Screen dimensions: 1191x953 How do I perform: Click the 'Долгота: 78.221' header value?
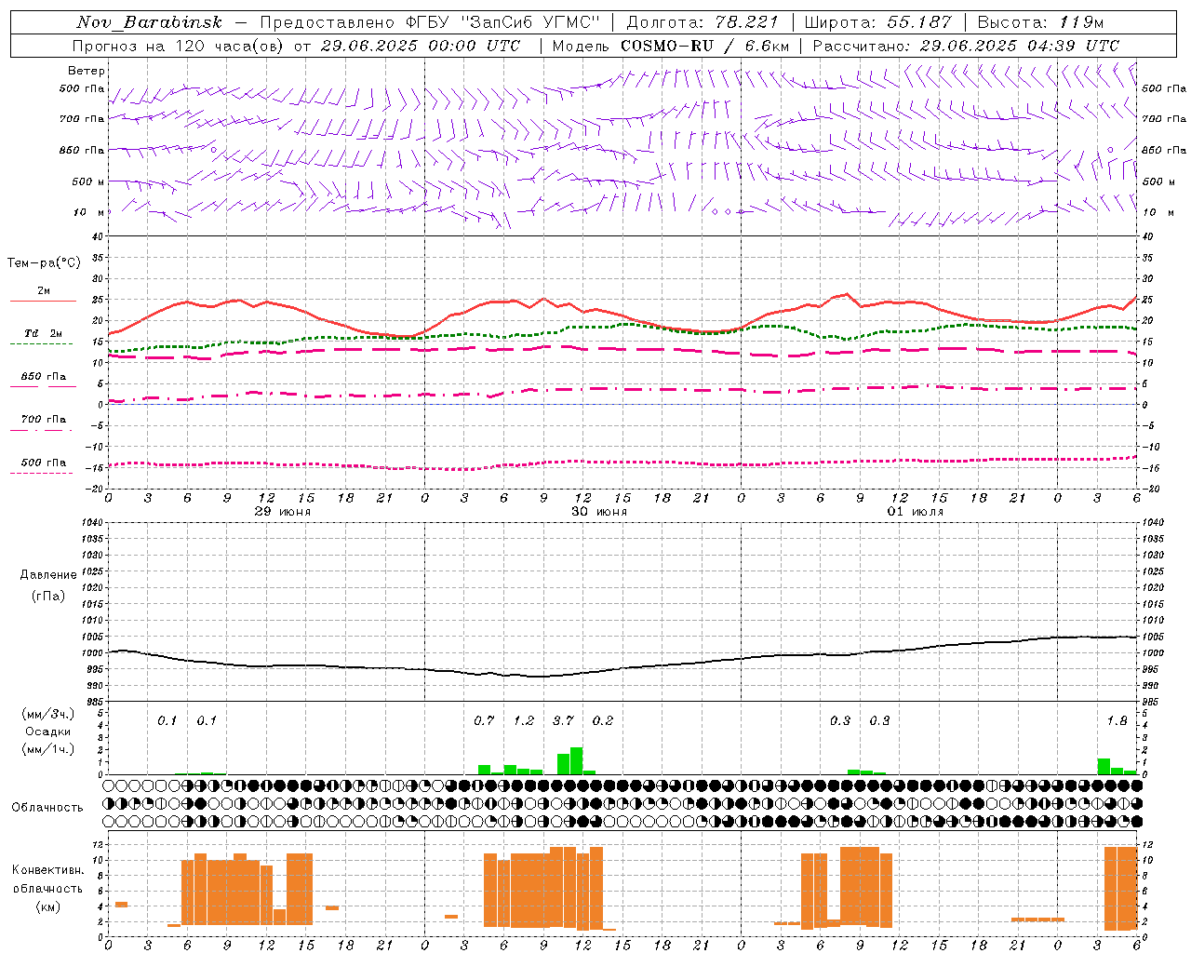tap(703, 22)
